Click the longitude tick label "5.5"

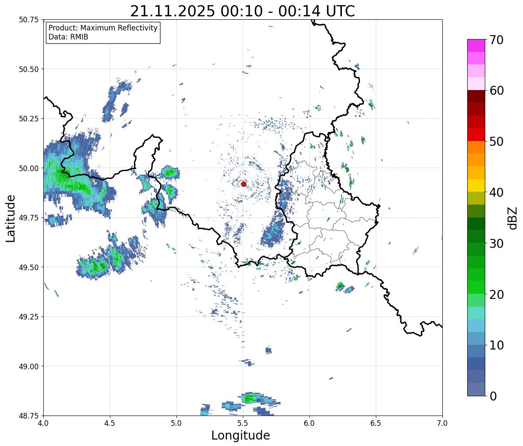point(243,423)
